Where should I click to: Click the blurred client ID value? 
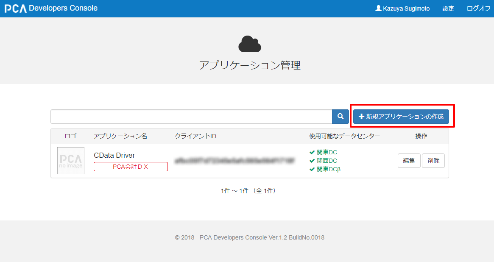(235, 161)
